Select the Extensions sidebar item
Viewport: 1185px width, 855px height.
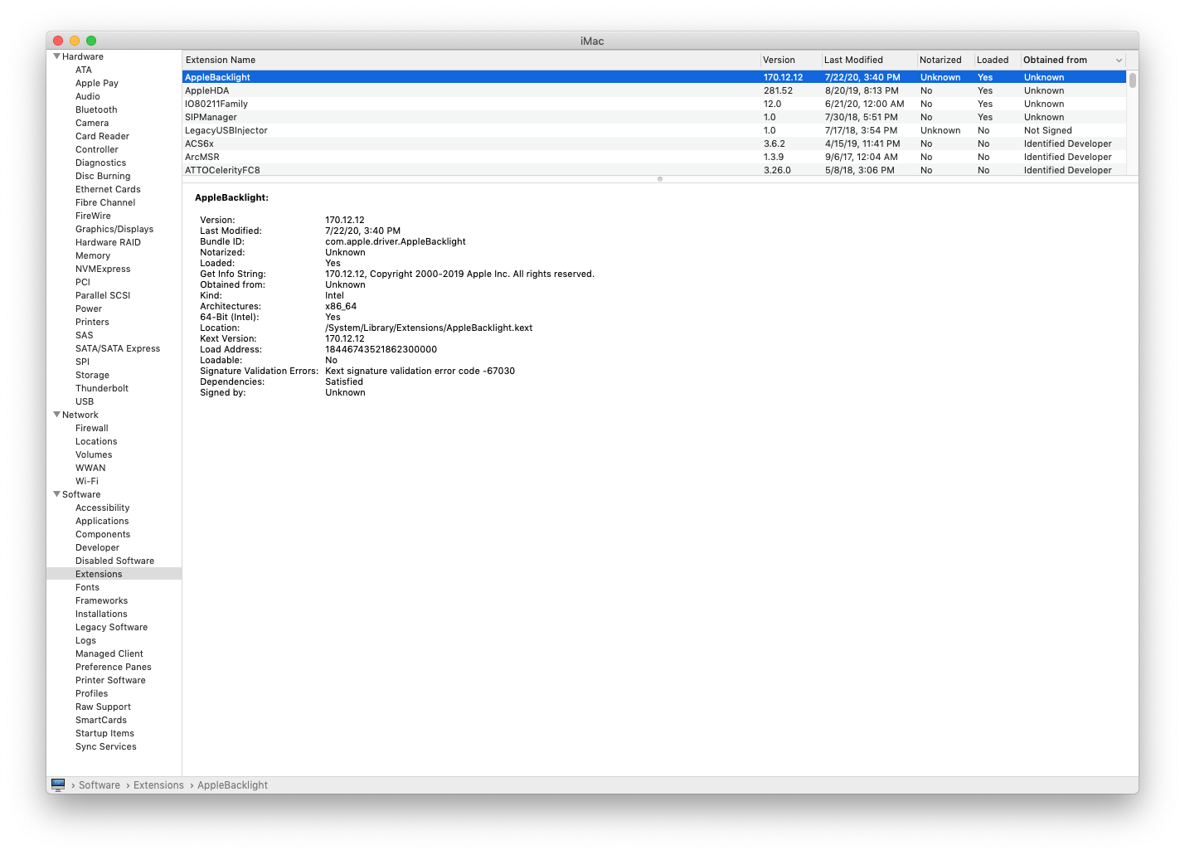114,574
